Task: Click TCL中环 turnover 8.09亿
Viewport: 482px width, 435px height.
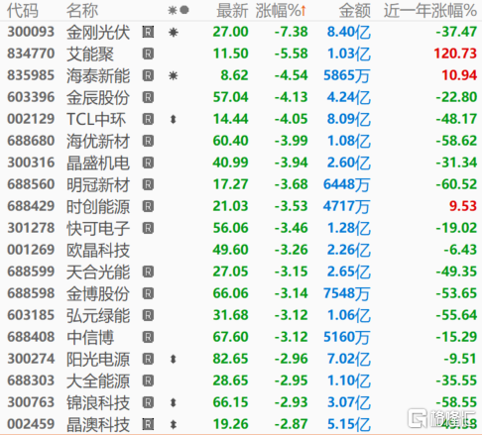Action: pos(349,119)
